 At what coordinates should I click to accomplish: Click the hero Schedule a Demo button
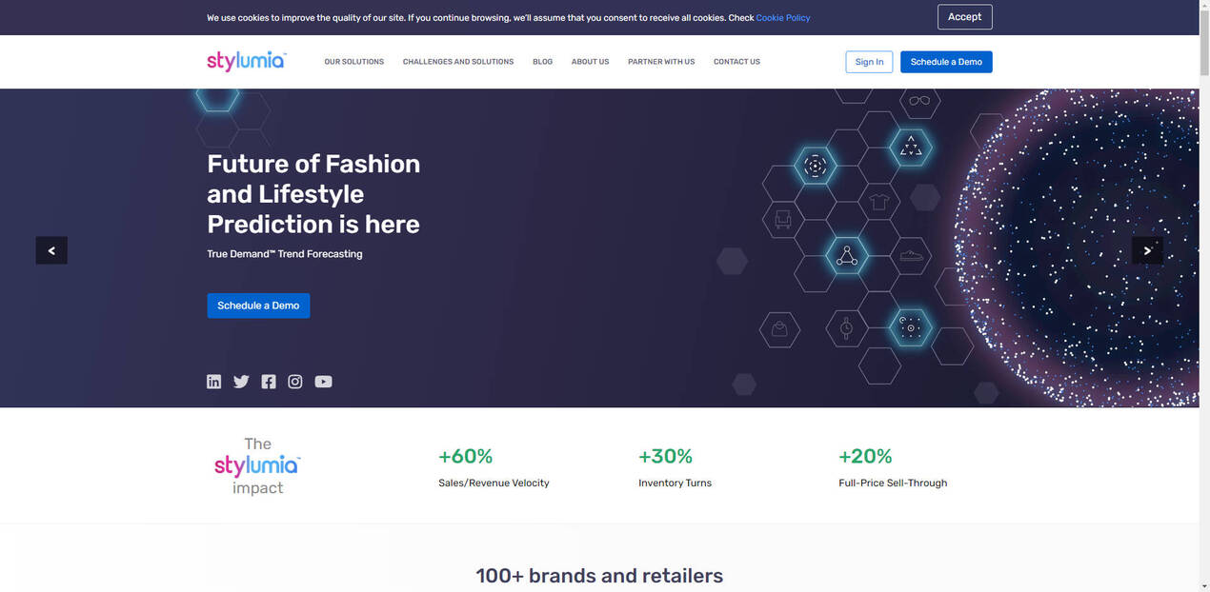coord(258,306)
